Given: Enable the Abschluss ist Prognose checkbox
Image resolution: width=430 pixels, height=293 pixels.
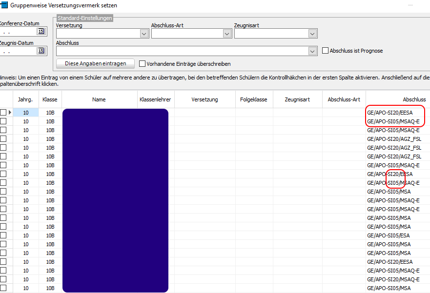Looking at the screenshot, I should click(x=326, y=51).
